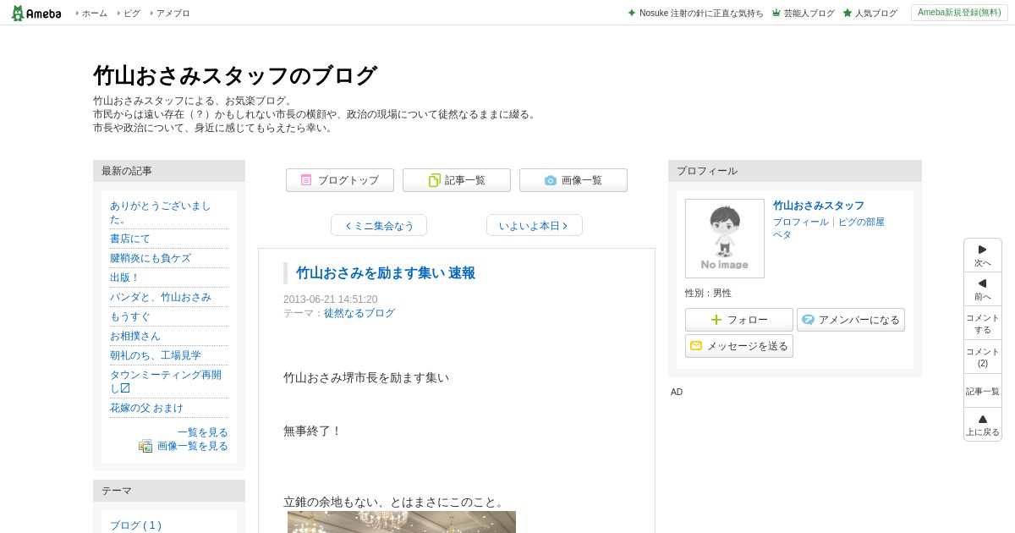
Task: Click the green documents icon in 記事一覧
Action: (x=435, y=180)
